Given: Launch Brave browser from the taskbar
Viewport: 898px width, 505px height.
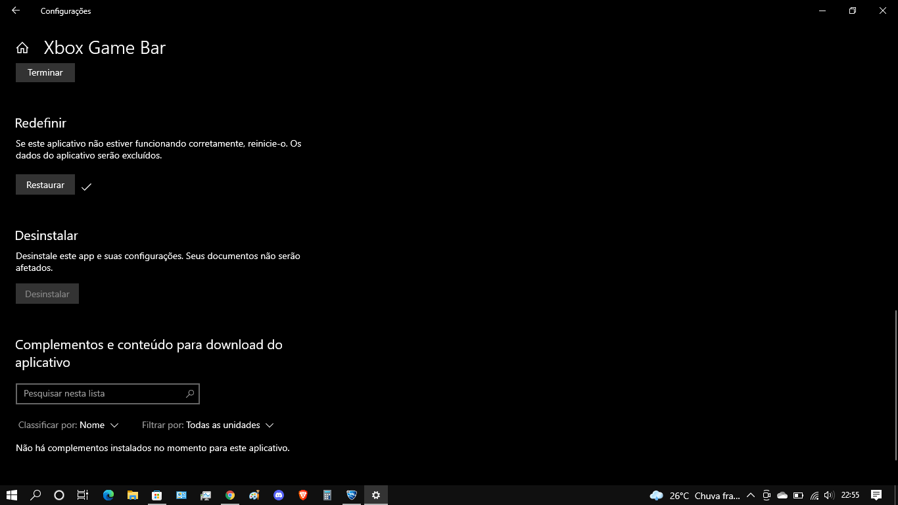Looking at the screenshot, I should [x=303, y=495].
